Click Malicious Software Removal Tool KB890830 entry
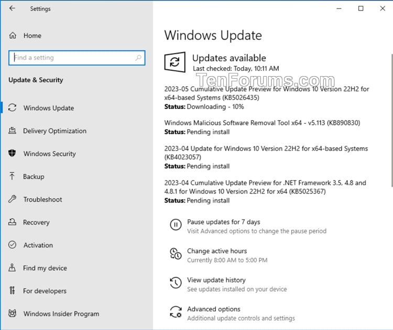Image resolution: width=393 pixels, height=330 pixels. coord(262,123)
